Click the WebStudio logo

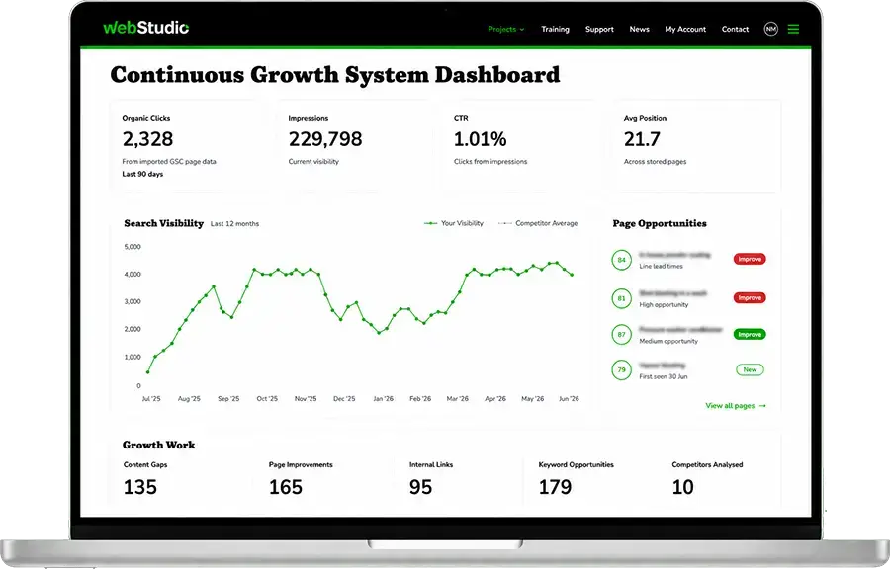point(146,28)
